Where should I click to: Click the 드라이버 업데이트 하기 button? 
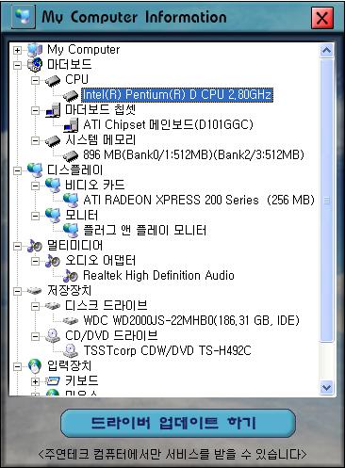point(178,423)
